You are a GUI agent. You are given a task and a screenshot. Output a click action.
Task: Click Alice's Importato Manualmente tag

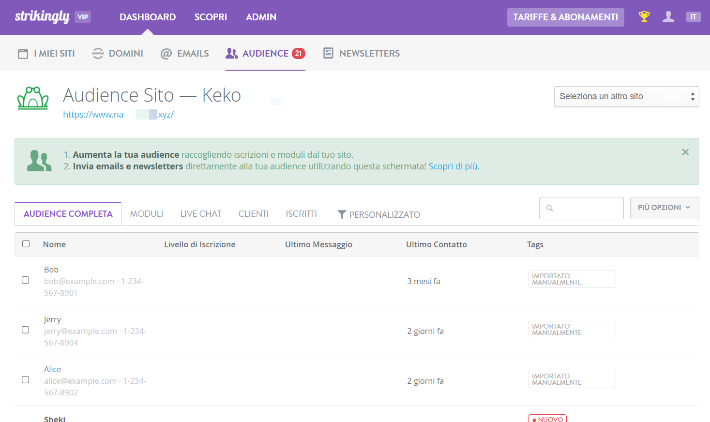click(x=572, y=379)
